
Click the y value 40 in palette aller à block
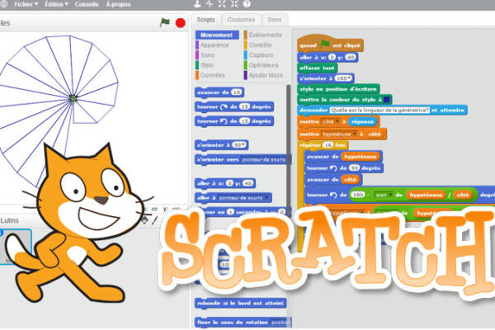(247, 183)
